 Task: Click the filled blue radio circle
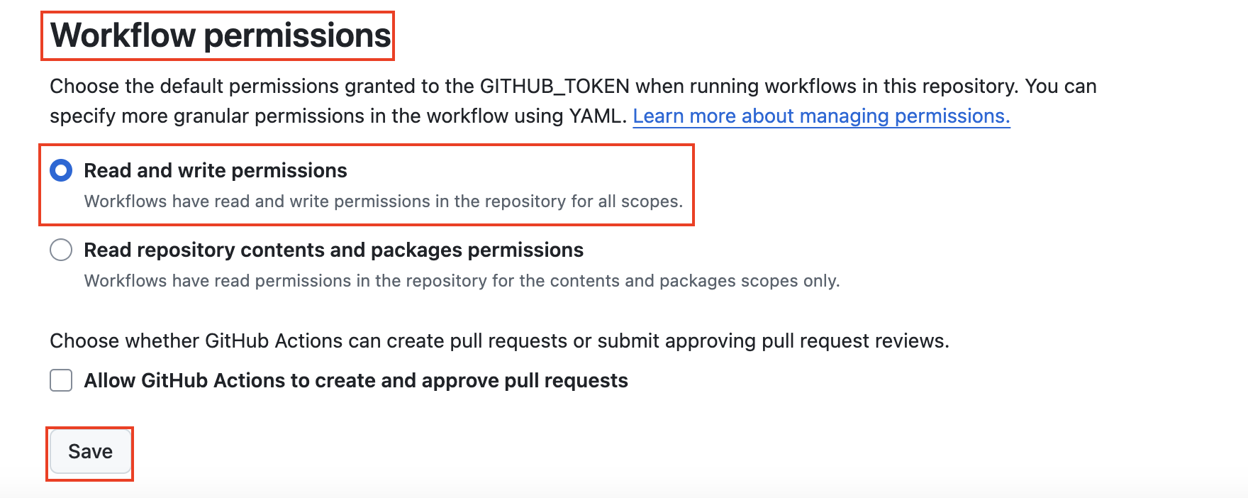pyautogui.click(x=61, y=170)
